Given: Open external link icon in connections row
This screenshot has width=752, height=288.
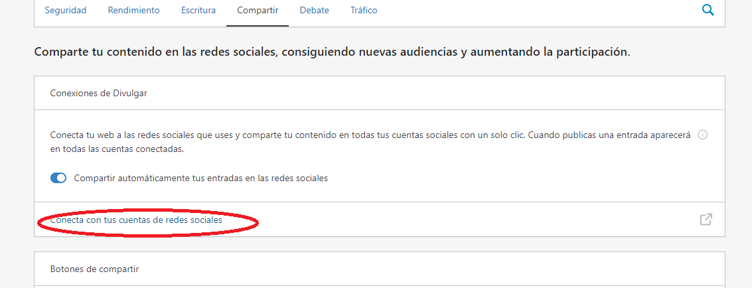Looking at the screenshot, I should point(706,220).
